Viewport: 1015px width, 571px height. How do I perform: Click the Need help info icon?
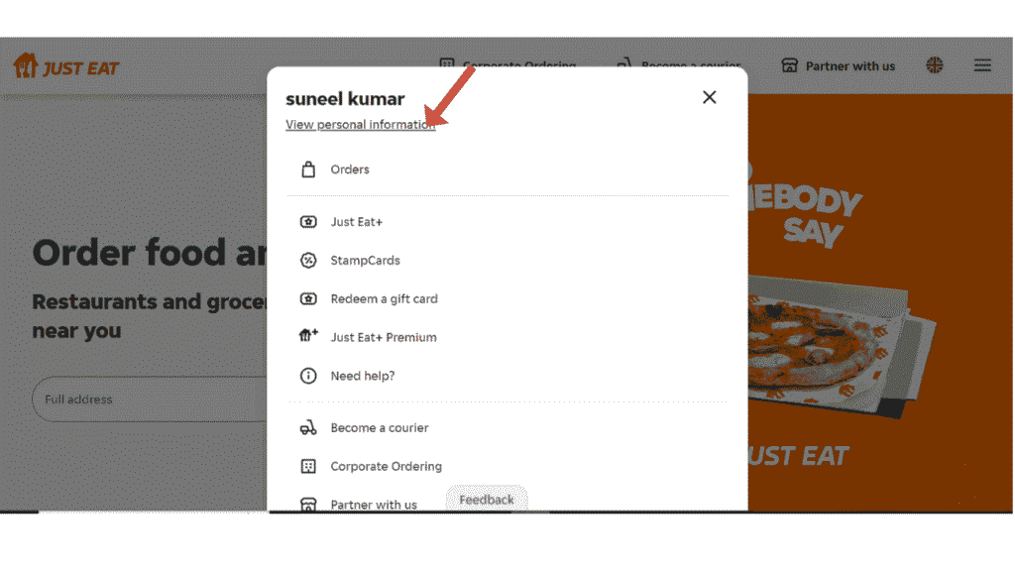click(308, 376)
